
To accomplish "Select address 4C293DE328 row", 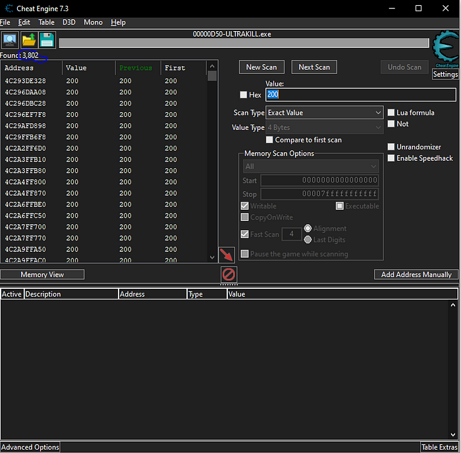I will pyautogui.click(x=104, y=81).
